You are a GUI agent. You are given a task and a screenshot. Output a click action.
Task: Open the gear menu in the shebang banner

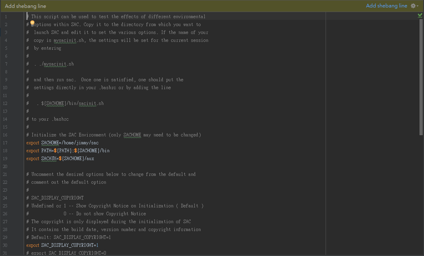(414, 6)
